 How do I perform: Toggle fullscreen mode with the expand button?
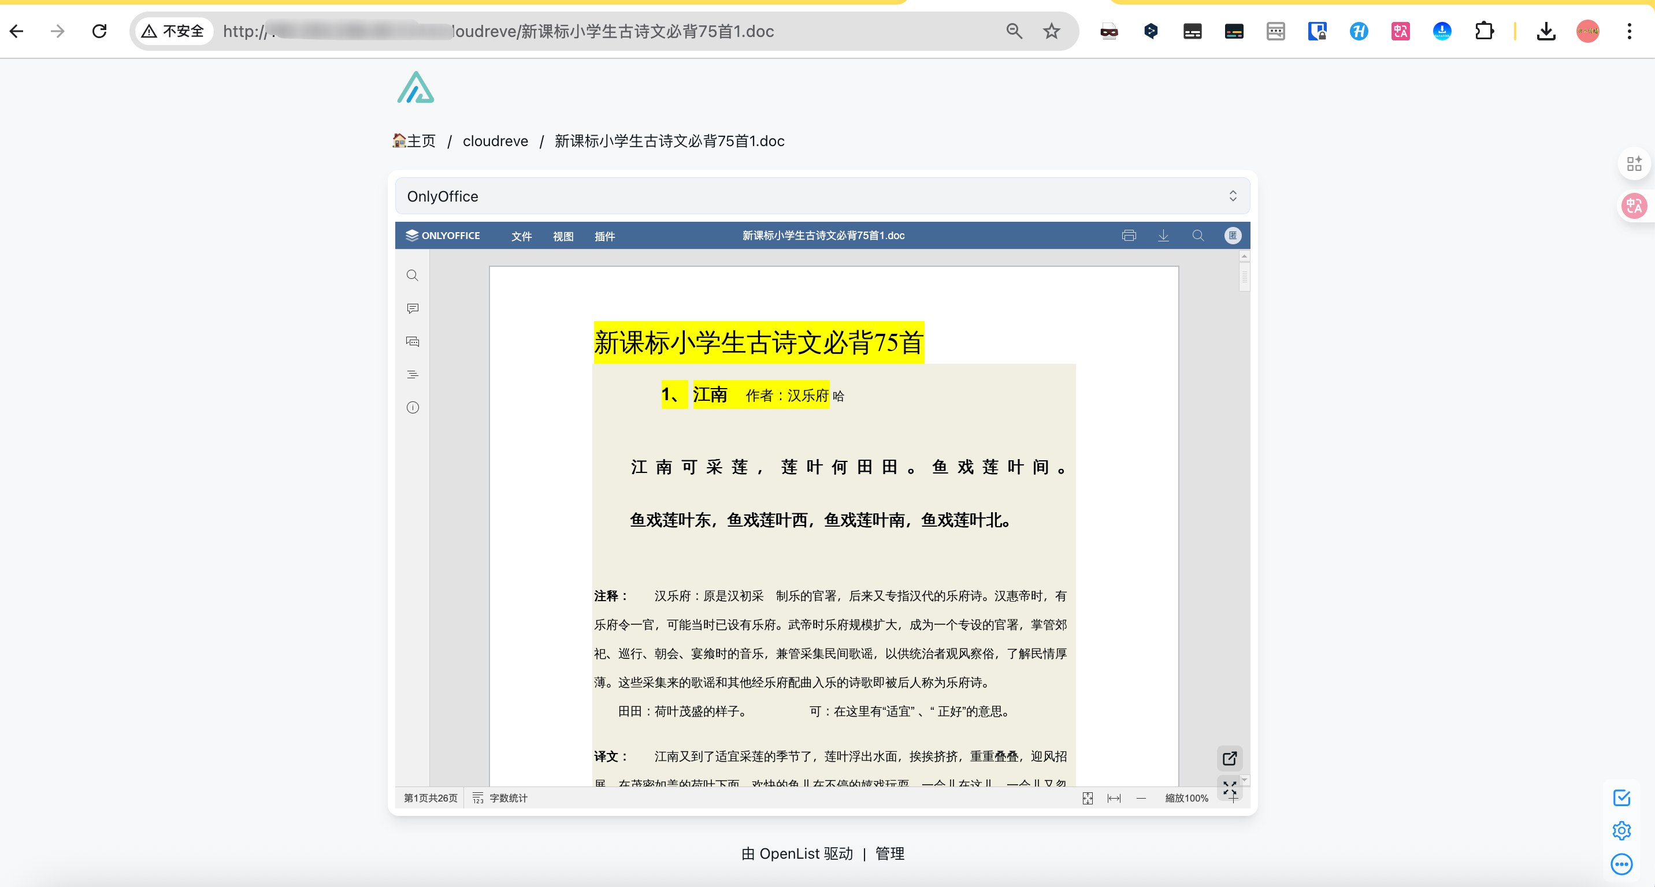1230,789
